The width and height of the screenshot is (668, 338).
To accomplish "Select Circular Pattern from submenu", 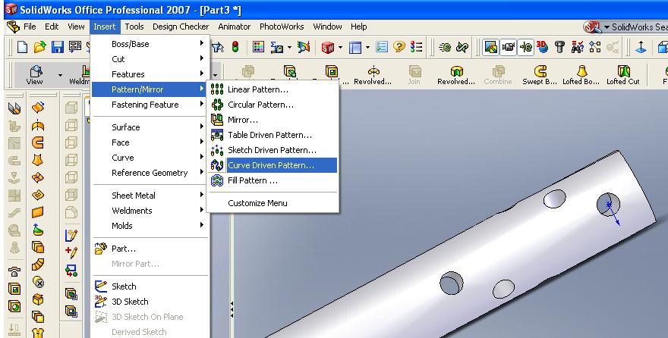I will point(273,105).
